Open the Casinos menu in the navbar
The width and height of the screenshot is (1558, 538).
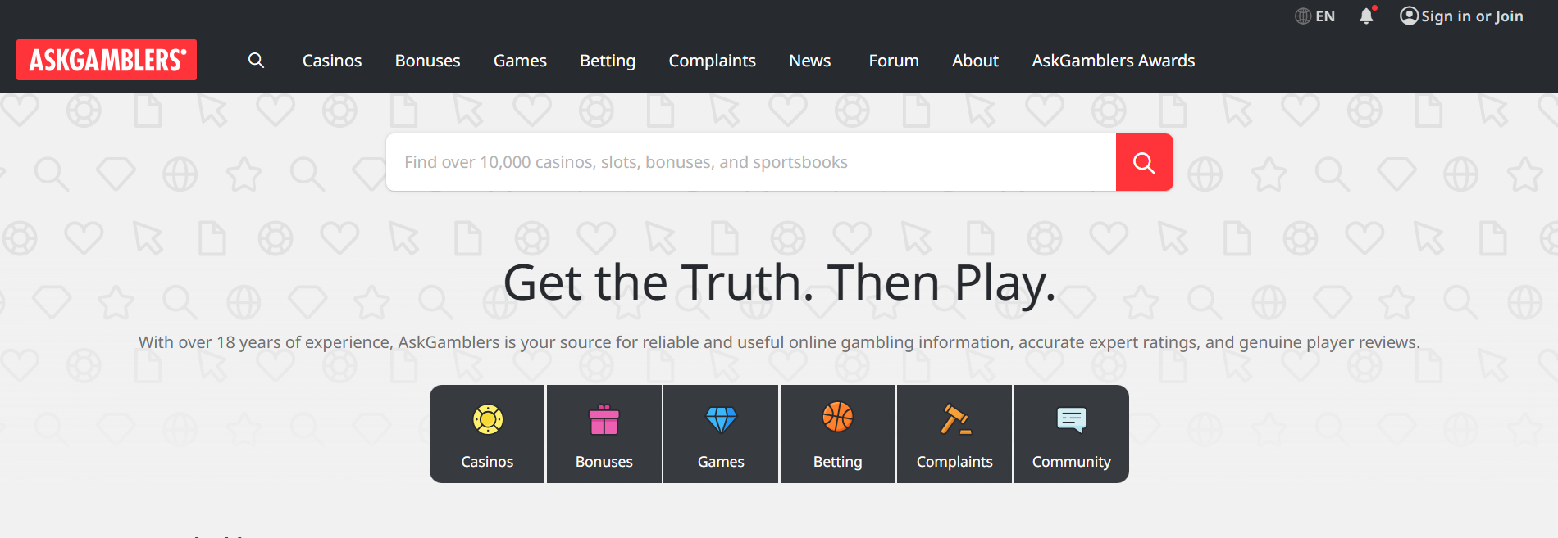332,61
